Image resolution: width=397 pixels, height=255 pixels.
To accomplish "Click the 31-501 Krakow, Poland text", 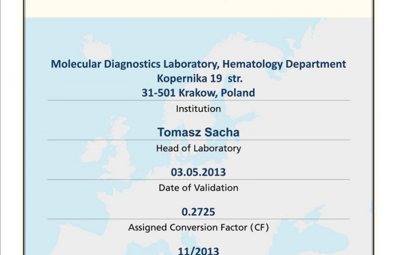I will (x=198, y=92).
